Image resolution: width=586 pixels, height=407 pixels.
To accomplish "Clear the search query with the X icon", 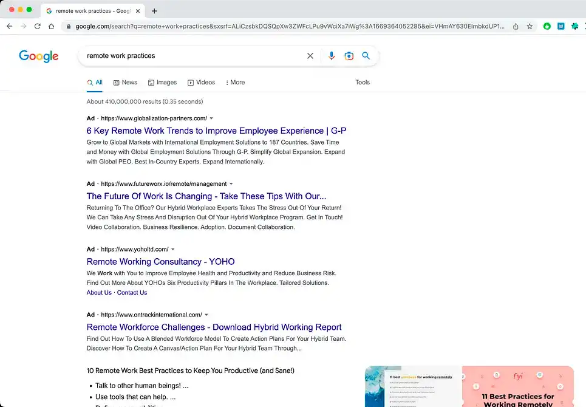I will (310, 56).
